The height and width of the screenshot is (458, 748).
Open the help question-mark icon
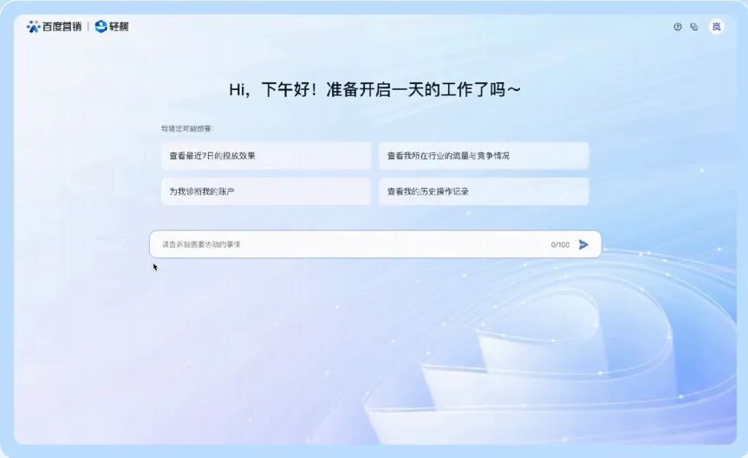[678, 27]
